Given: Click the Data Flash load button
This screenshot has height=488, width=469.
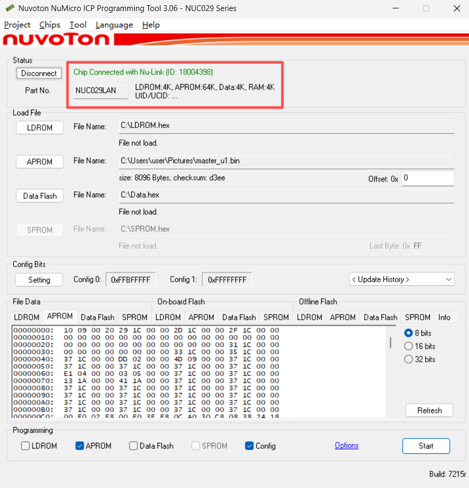Looking at the screenshot, I should pyautogui.click(x=39, y=196).
